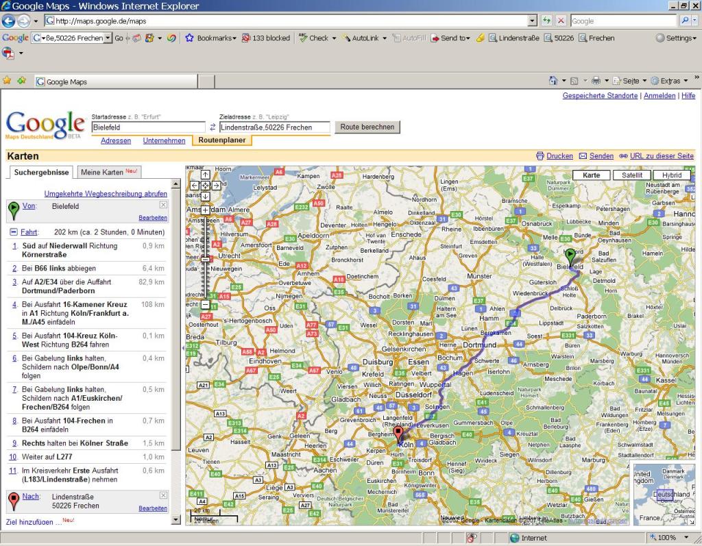This screenshot has width=702, height=546.
Task: Select the Routenplaner tab
Action: point(222,140)
